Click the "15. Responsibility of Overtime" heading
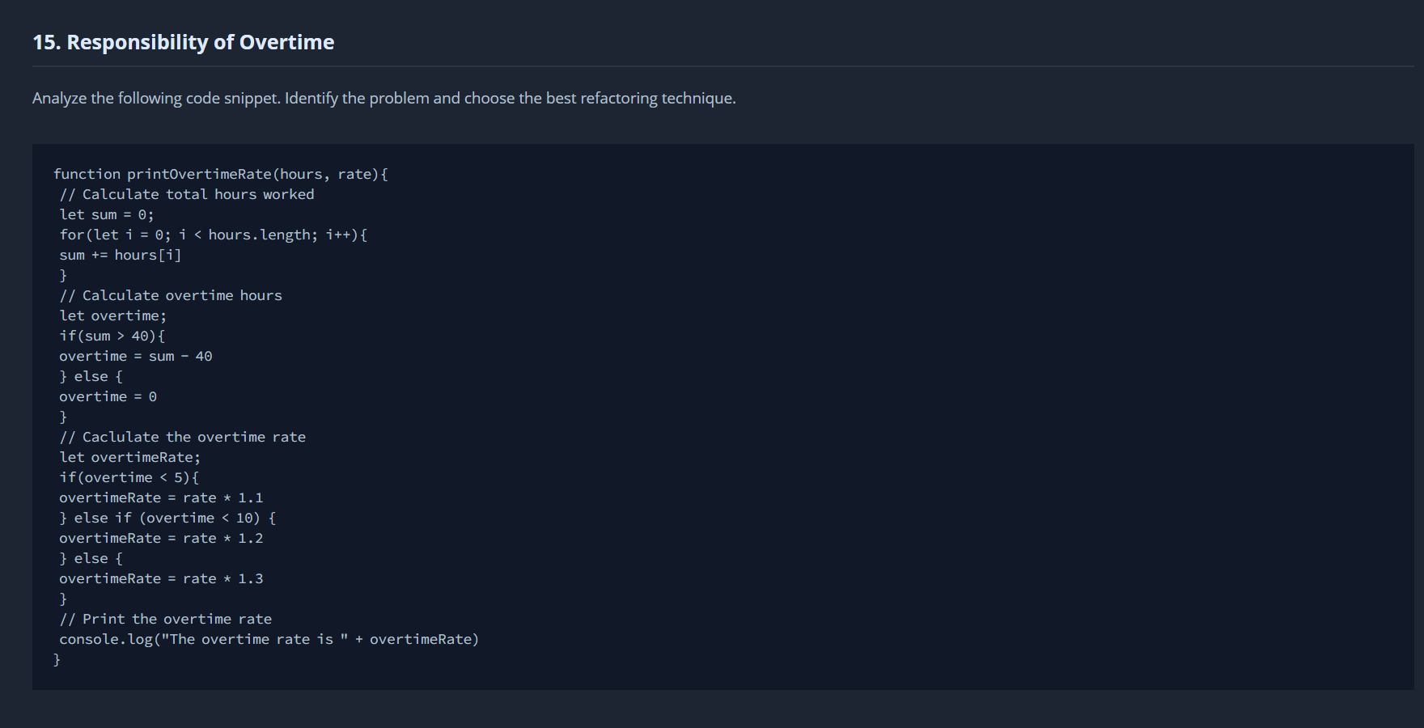Screen dimensions: 1424x728 tap(183, 42)
